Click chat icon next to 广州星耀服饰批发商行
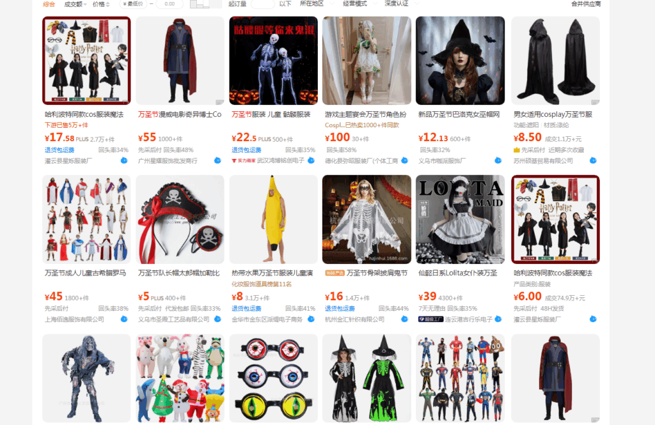The height and width of the screenshot is (425, 655). pyautogui.click(x=217, y=160)
